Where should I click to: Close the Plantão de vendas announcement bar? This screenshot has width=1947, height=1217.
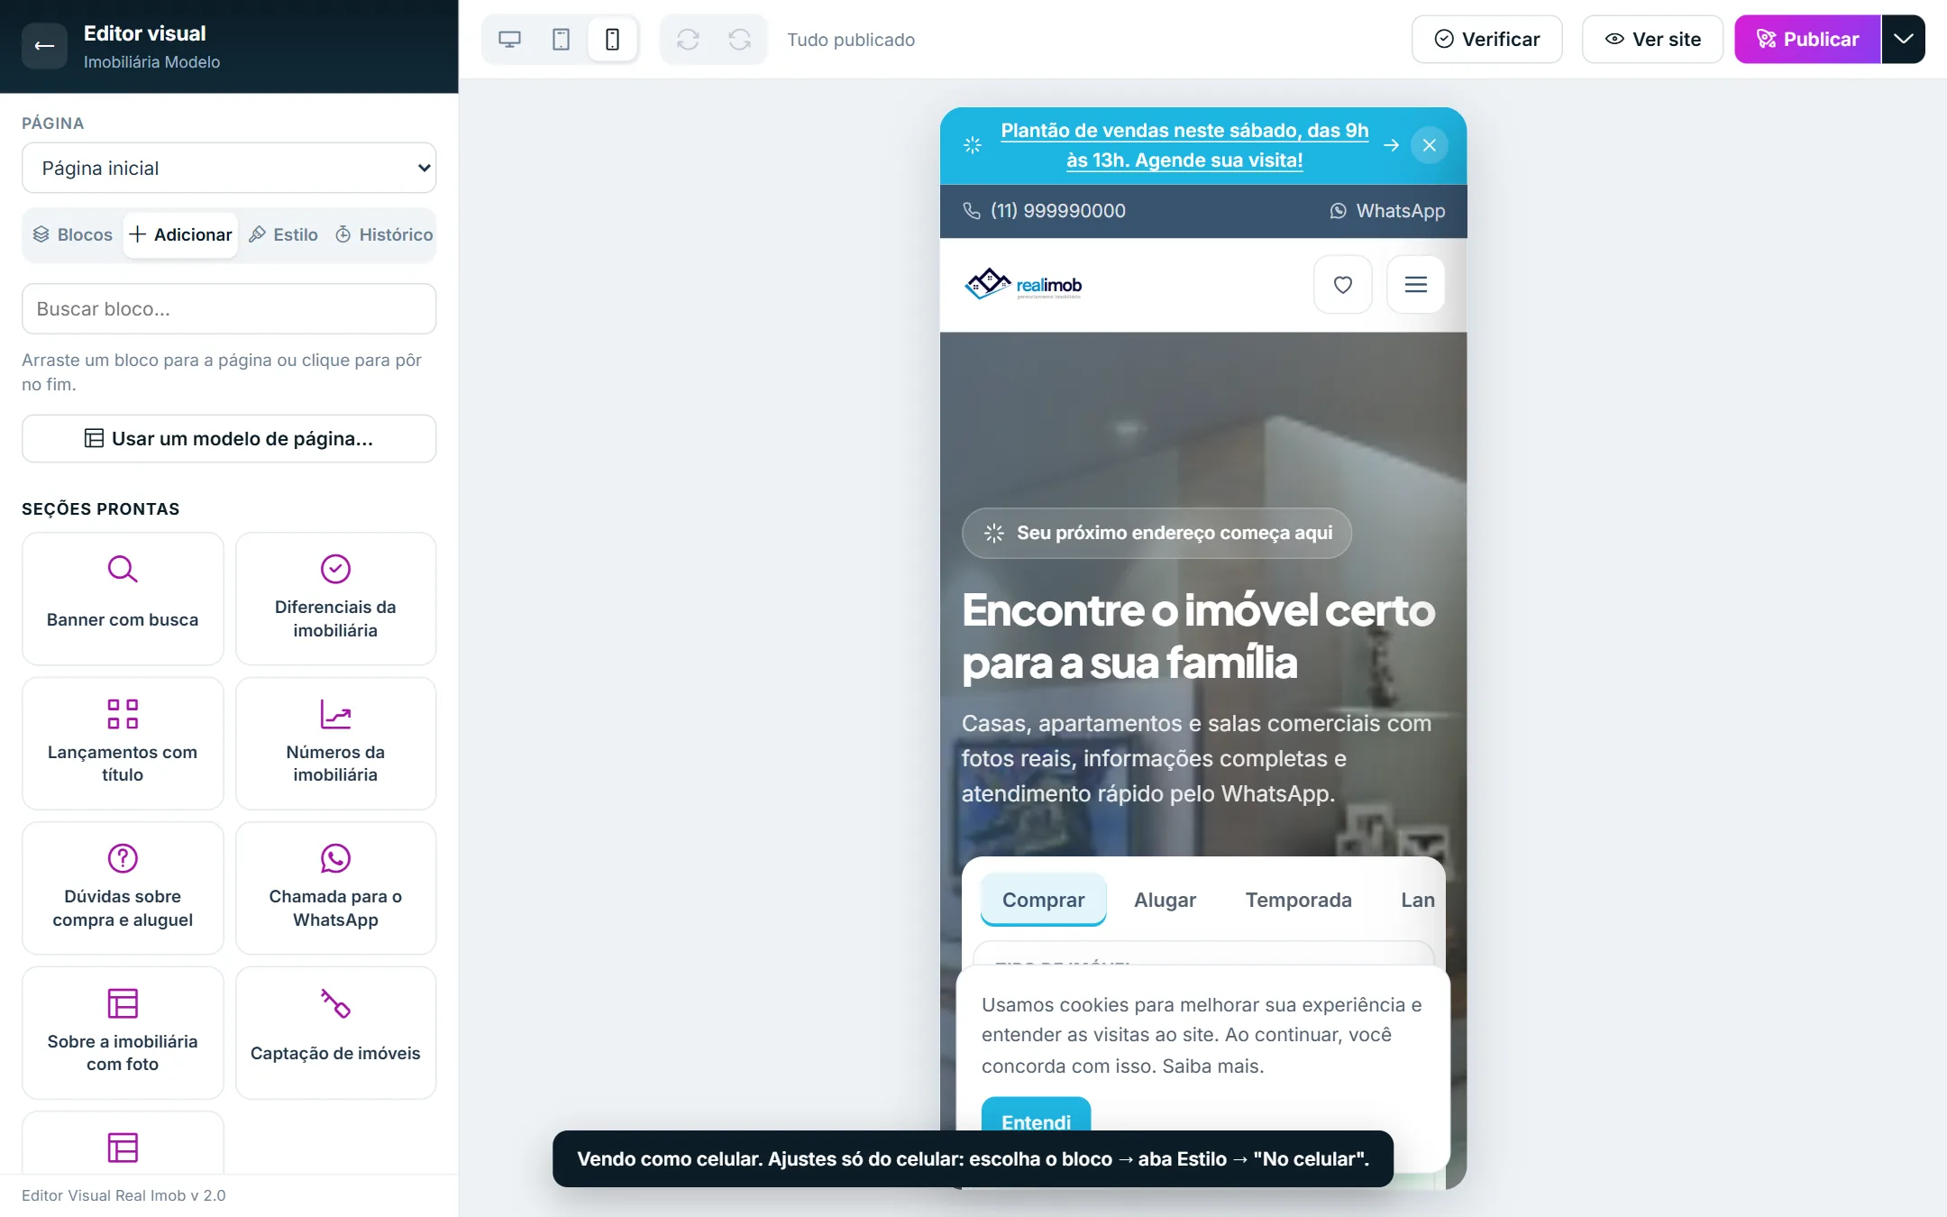[x=1429, y=145]
